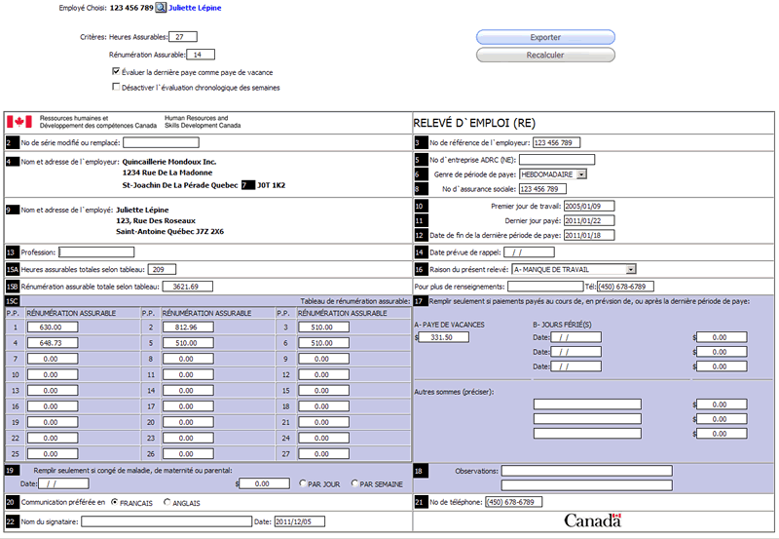The width and height of the screenshot is (779, 539).
Task: Edit signature Date field 2011/12/05
Action: [x=300, y=521]
